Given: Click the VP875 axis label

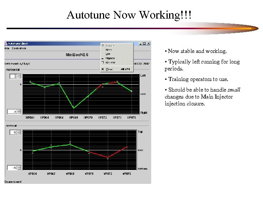Looking at the screenshot, I should (x=127, y=174).
